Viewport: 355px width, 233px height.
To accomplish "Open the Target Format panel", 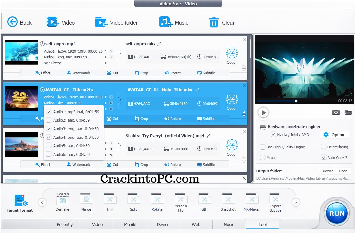I will point(20,203).
